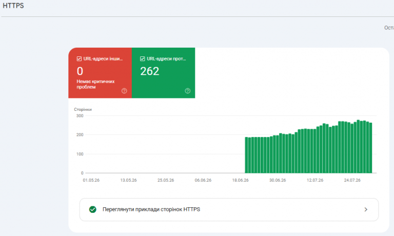Click green checkmark icon beside HTTPS examples
This screenshot has height=236, width=394.
point(93,209)
